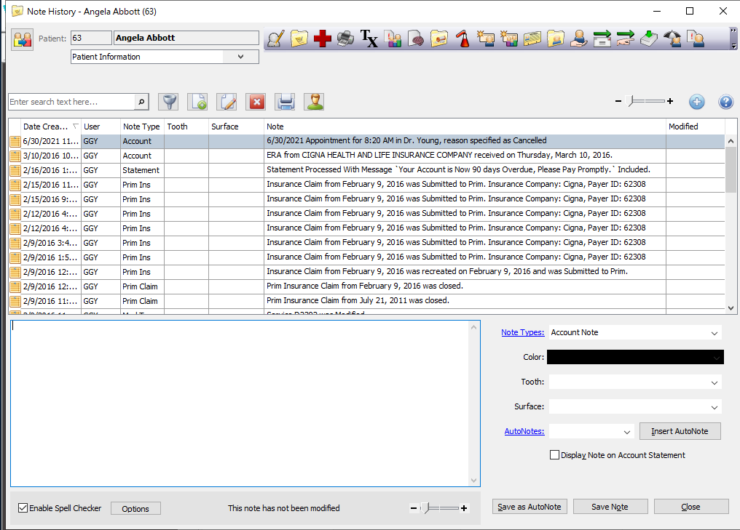
Task: Click the patient selector icon beside Patient label
Action: [x=22, y=39]
